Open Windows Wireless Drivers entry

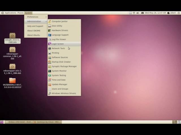[64, 93]
